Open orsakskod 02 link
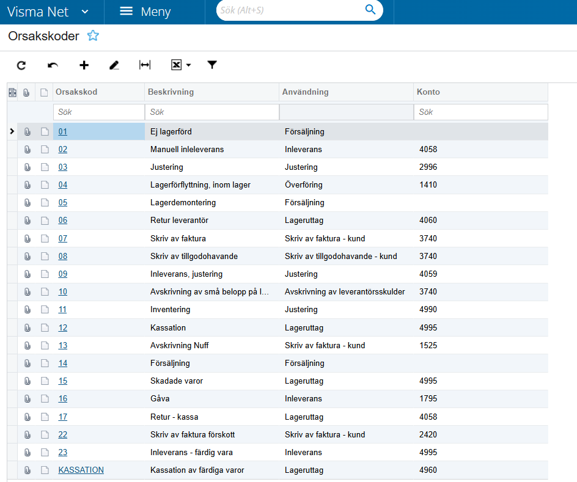Screen dimensions: 577x482 62,149
